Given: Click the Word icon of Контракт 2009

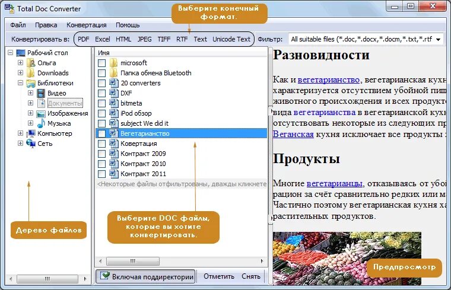Looking at the screenshot, I should 114,154.
